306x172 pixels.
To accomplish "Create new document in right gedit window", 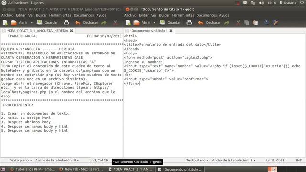I will click(x=128, y=23).
